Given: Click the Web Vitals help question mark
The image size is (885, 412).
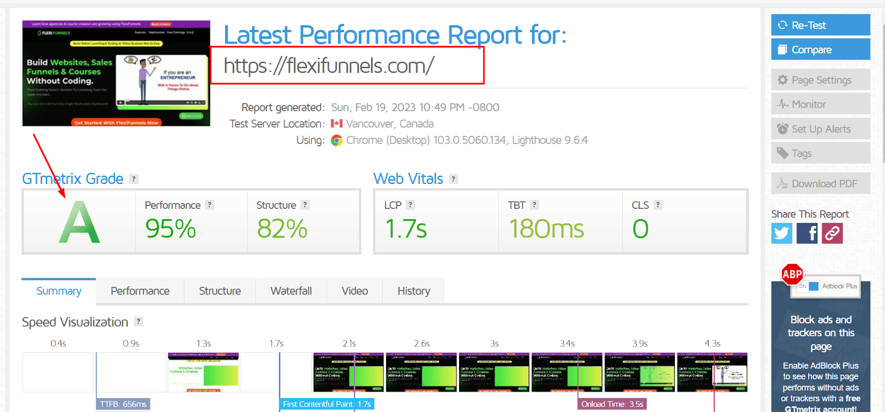Looking at the screenshot, I should pyautogui.click(x=454, y=179).
